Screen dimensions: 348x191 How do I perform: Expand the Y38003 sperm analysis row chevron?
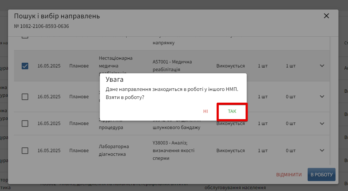322,151
